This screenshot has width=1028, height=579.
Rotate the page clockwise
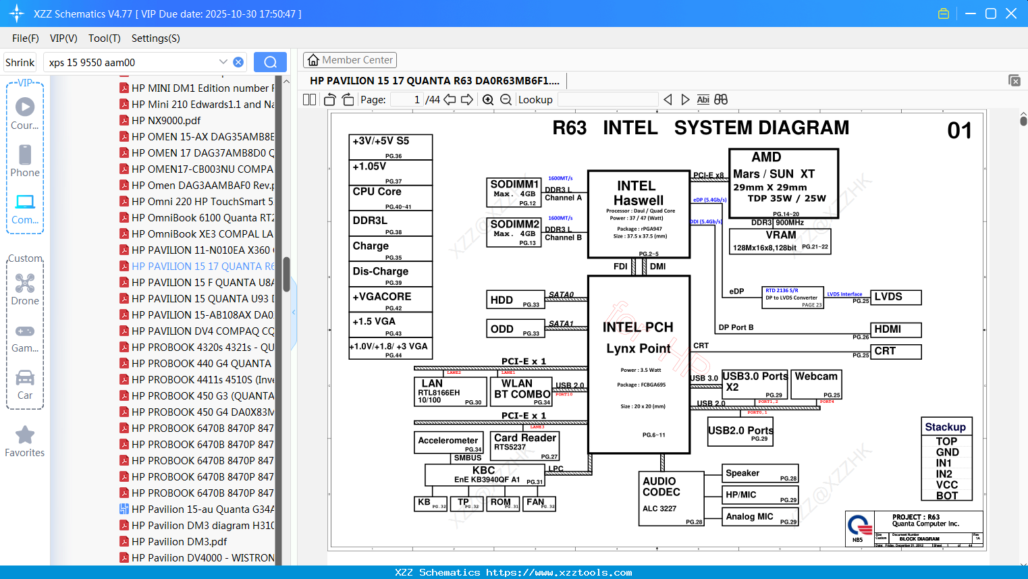pyautogui.click(x=348, y=100)
